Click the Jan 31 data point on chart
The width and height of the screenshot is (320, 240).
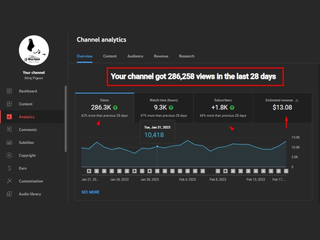click(x=157, y=147)
